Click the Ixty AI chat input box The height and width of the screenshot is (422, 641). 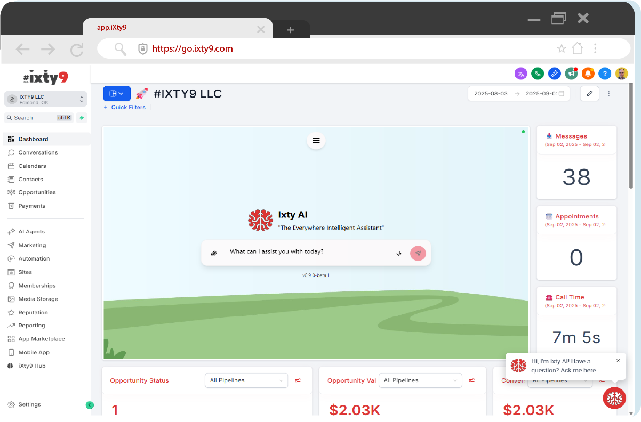[x=316, y=252]
